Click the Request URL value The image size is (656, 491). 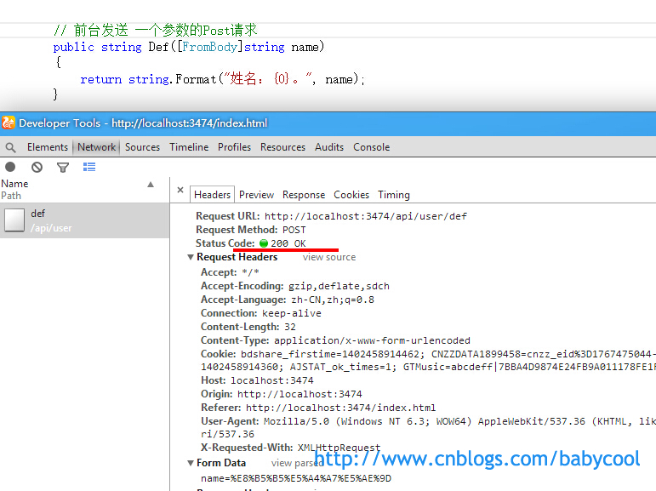pyautogui.click(x=366, y=216)
